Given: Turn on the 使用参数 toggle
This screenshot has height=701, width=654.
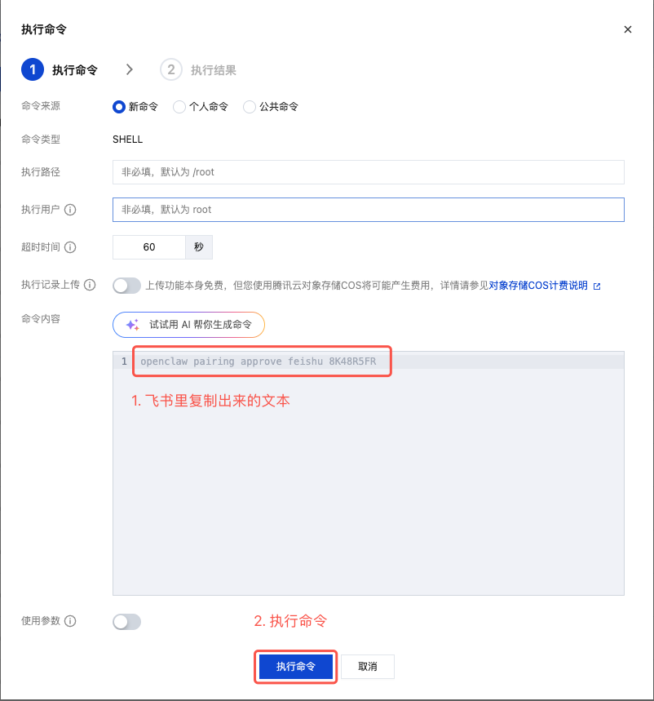Looking at the screenshot, I should click(126, 622).
